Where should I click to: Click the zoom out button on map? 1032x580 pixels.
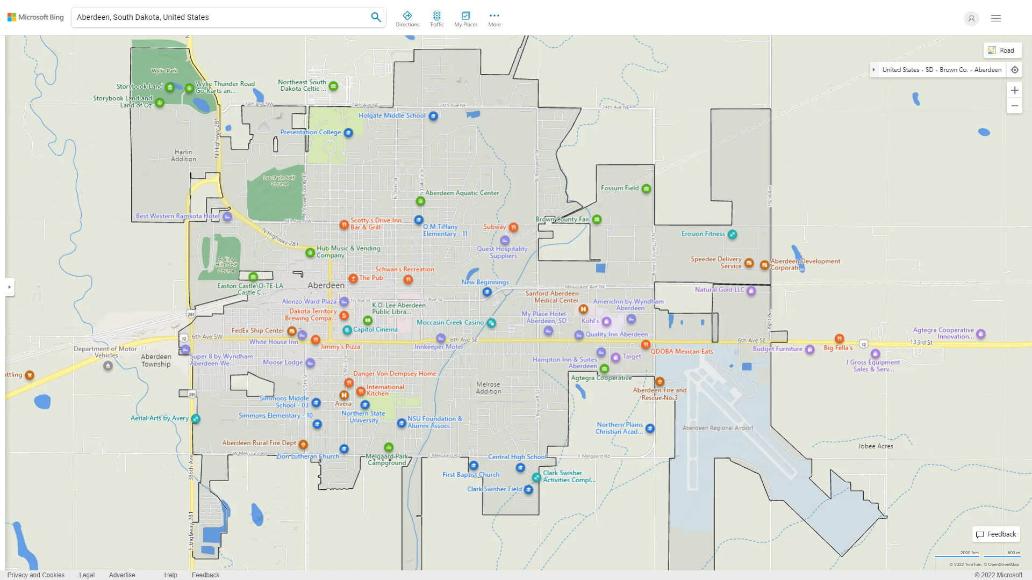point(1015,106)
